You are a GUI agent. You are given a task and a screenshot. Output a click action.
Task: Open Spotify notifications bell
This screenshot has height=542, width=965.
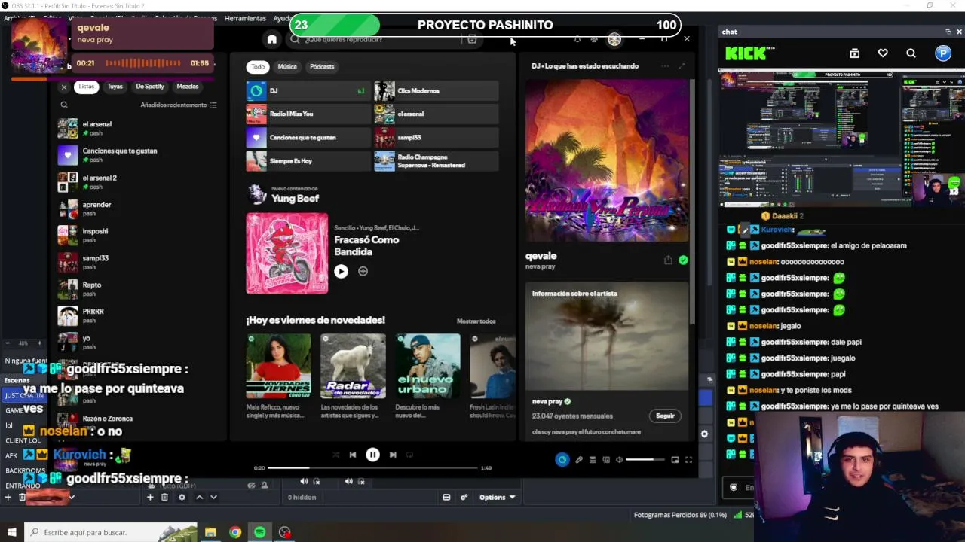pos(577,39)
